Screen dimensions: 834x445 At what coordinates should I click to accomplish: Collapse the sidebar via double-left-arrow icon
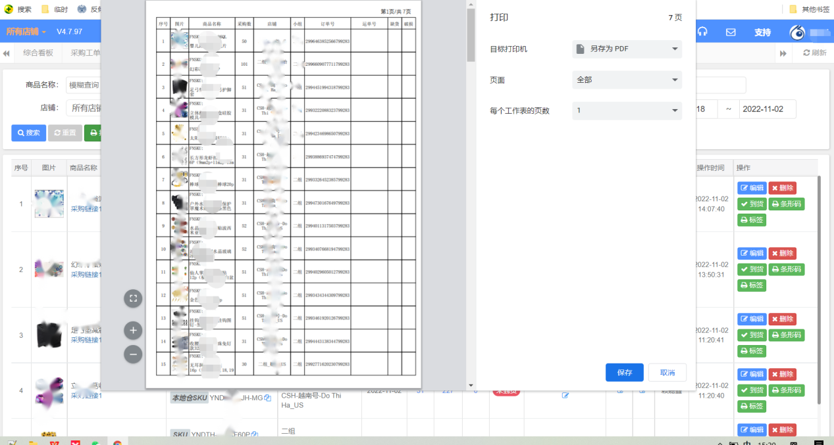[7, 54]
